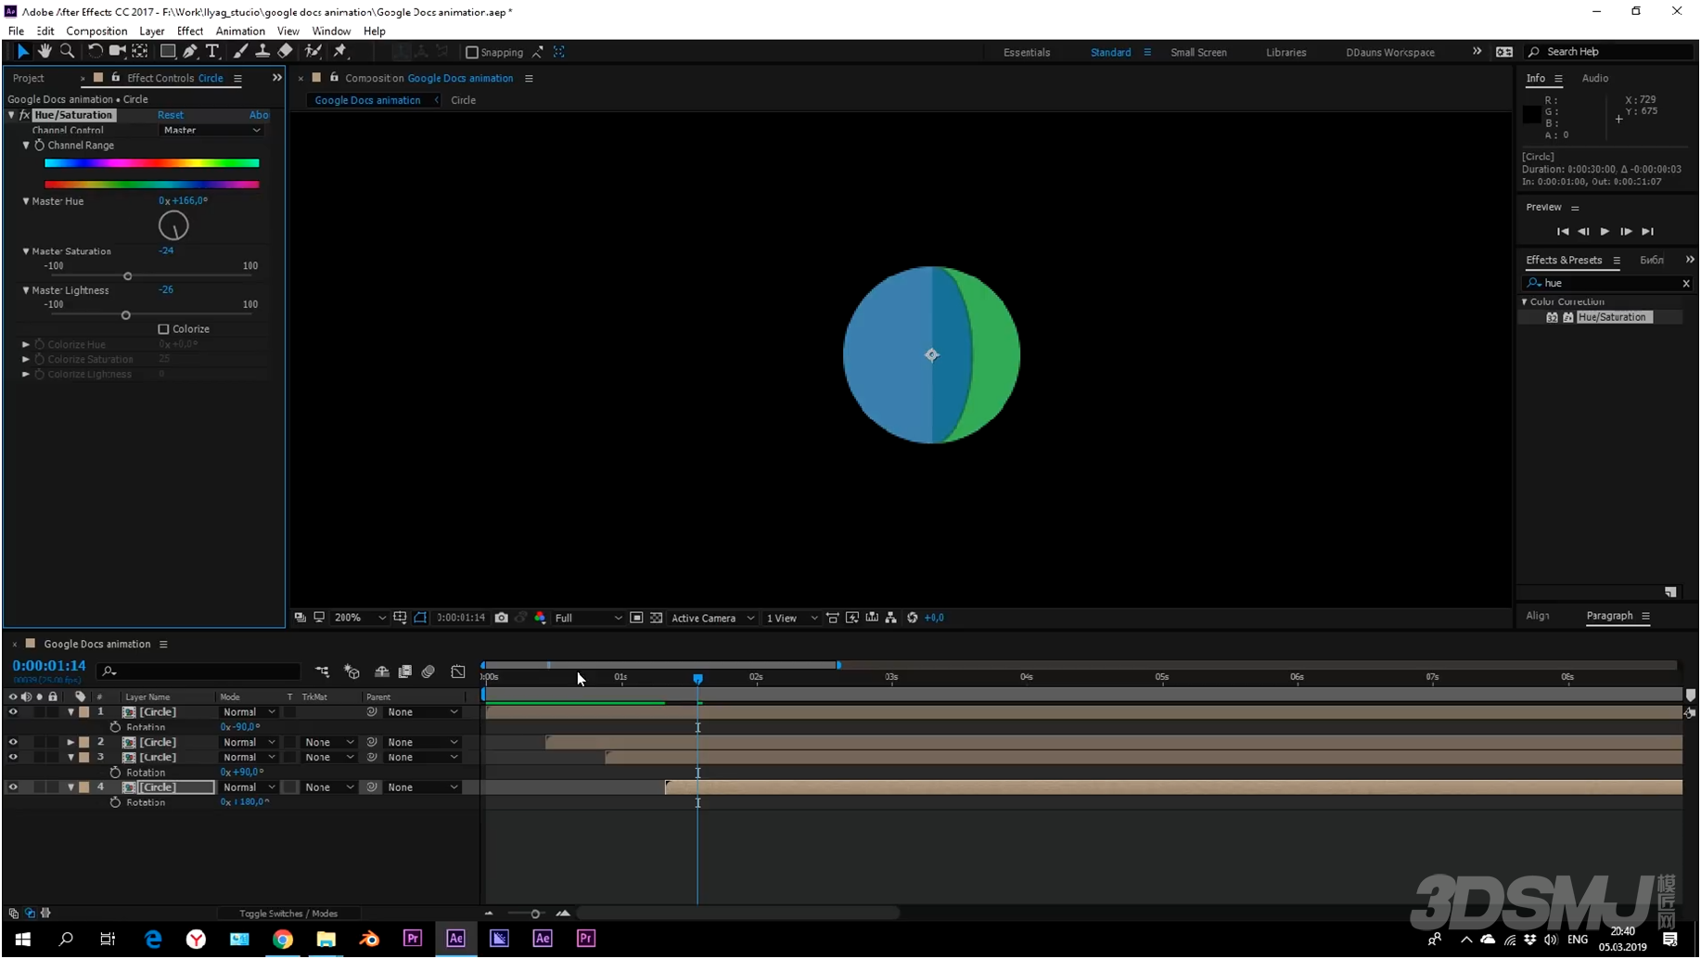Viewport: 1701px width, 959px height.
Task: Open the Active Camera dropdown
Action: [712, 619]
